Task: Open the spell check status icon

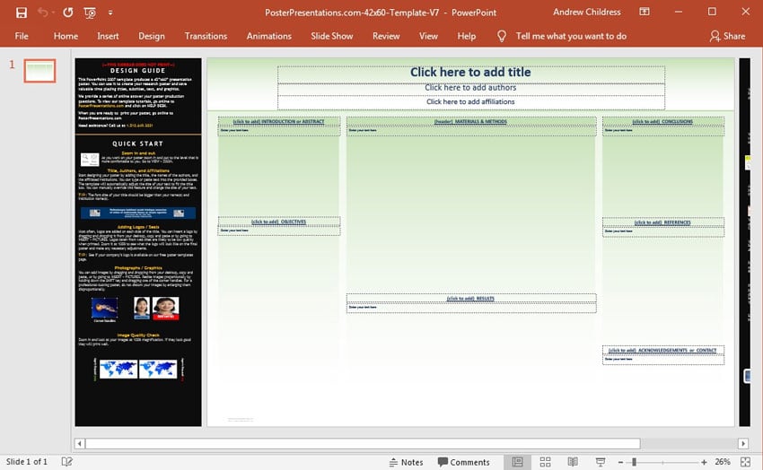Action: [x=66, y=462]
